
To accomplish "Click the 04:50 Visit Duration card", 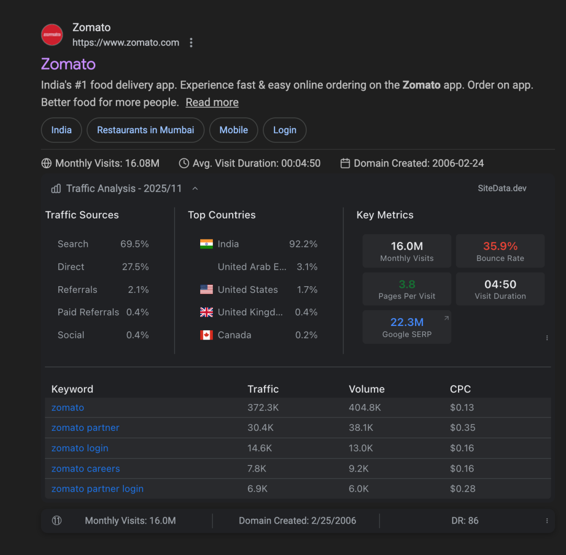I will 500,289.
